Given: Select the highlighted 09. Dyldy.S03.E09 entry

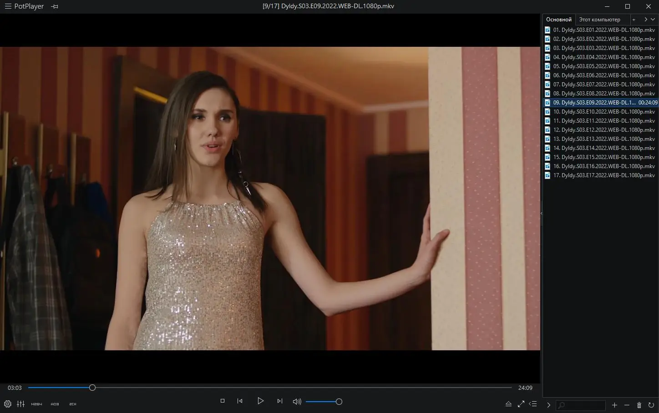Looking at the screenshot, I should point(601,103).
